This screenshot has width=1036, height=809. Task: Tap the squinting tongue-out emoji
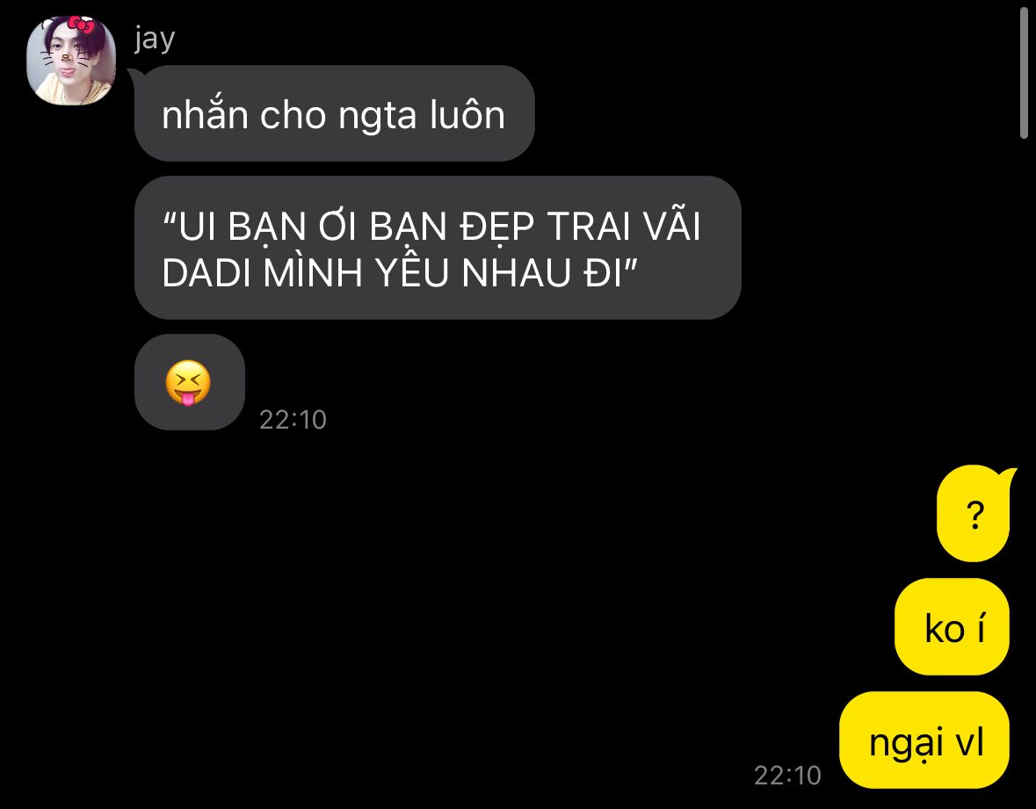click(188, 382)
